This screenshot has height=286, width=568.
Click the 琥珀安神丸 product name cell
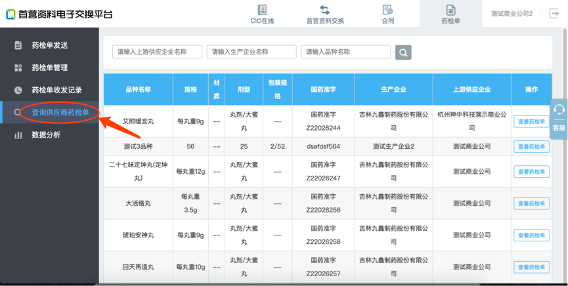tap(138, 235)
